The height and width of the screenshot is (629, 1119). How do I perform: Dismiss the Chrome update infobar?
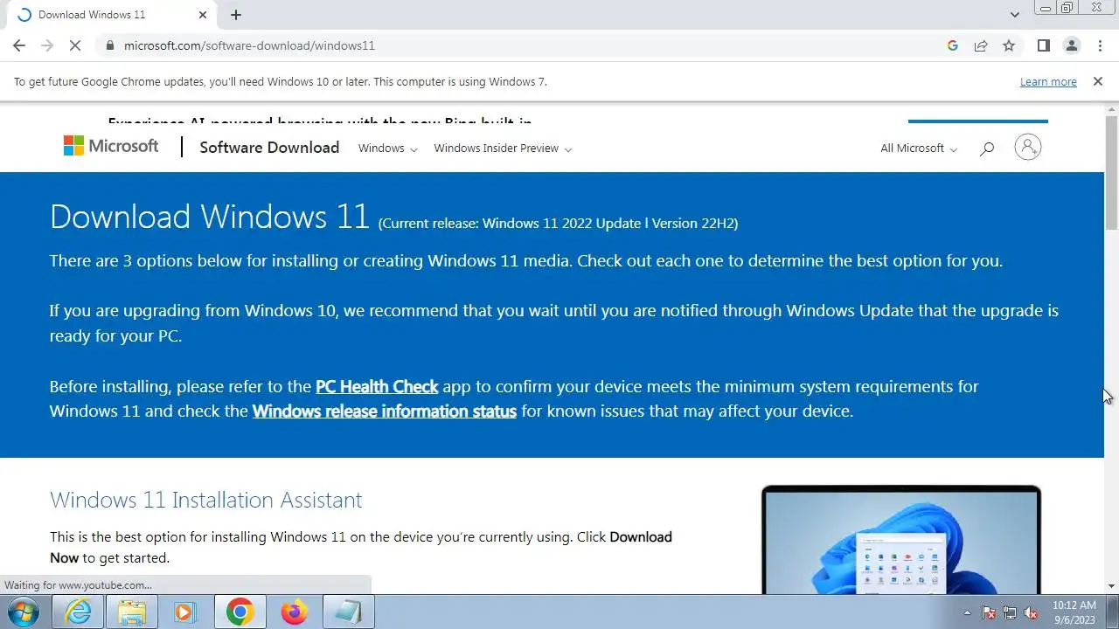(1097, 81)
